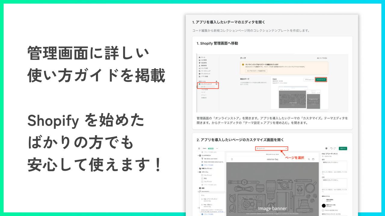Collapse the リッチテキスト section

pos(198,155)
